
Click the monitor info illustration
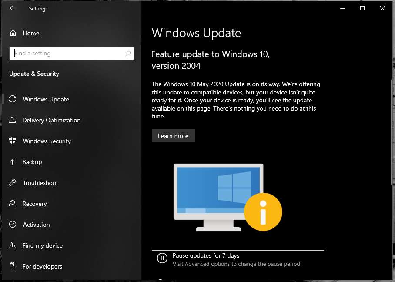pos(228,197)
